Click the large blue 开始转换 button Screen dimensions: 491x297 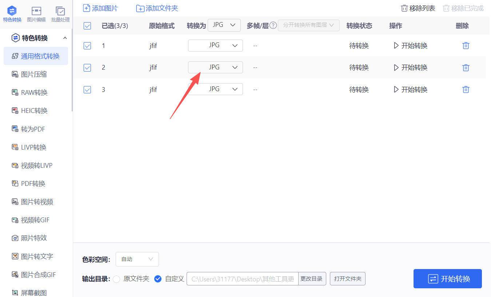(448, 279)
